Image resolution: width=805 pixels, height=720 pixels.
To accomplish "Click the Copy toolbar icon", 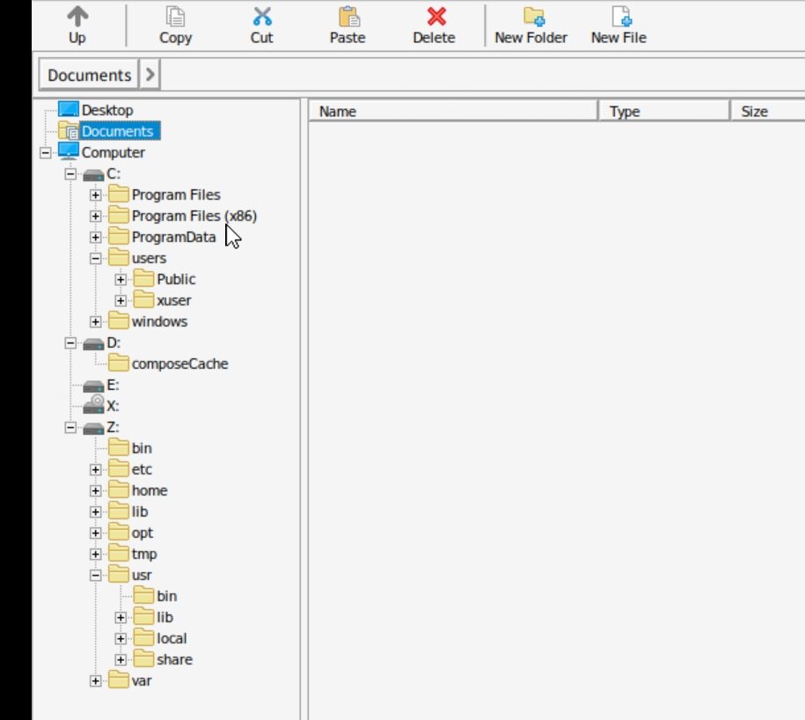I will coord(175,17).
